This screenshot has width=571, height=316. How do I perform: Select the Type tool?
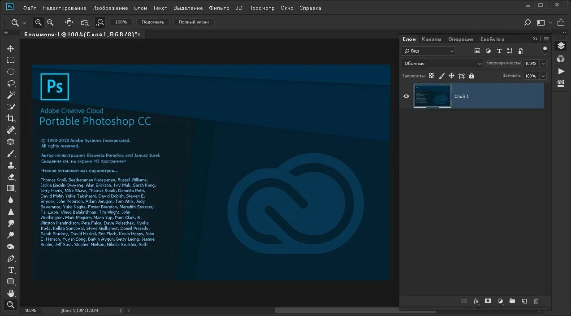tap(11, 270)
